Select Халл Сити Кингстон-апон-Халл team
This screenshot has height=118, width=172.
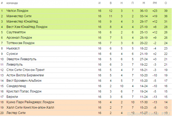pyautogui.click(x=30, y=107)
